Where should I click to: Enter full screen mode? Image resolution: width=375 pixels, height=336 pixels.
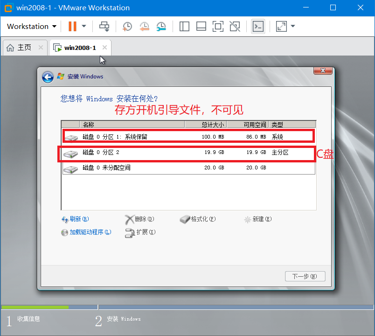218,26
